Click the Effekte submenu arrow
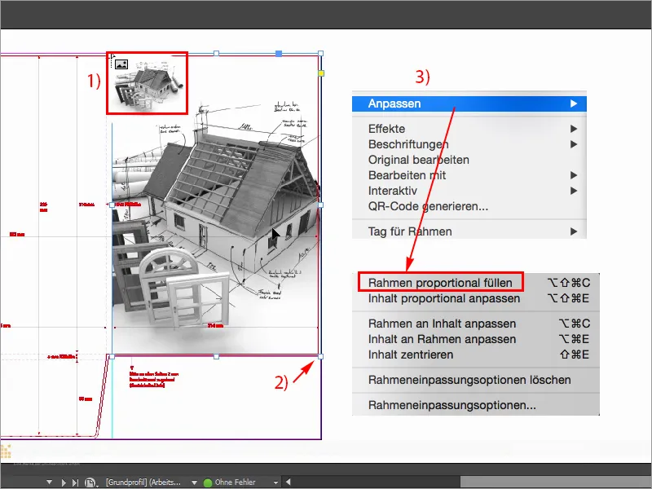This screenshot has height=489, width=652. [574, 129]
